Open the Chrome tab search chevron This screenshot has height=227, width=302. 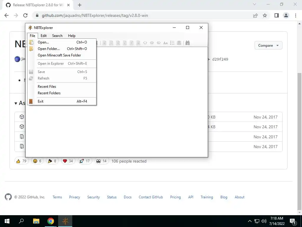[255, 4]
